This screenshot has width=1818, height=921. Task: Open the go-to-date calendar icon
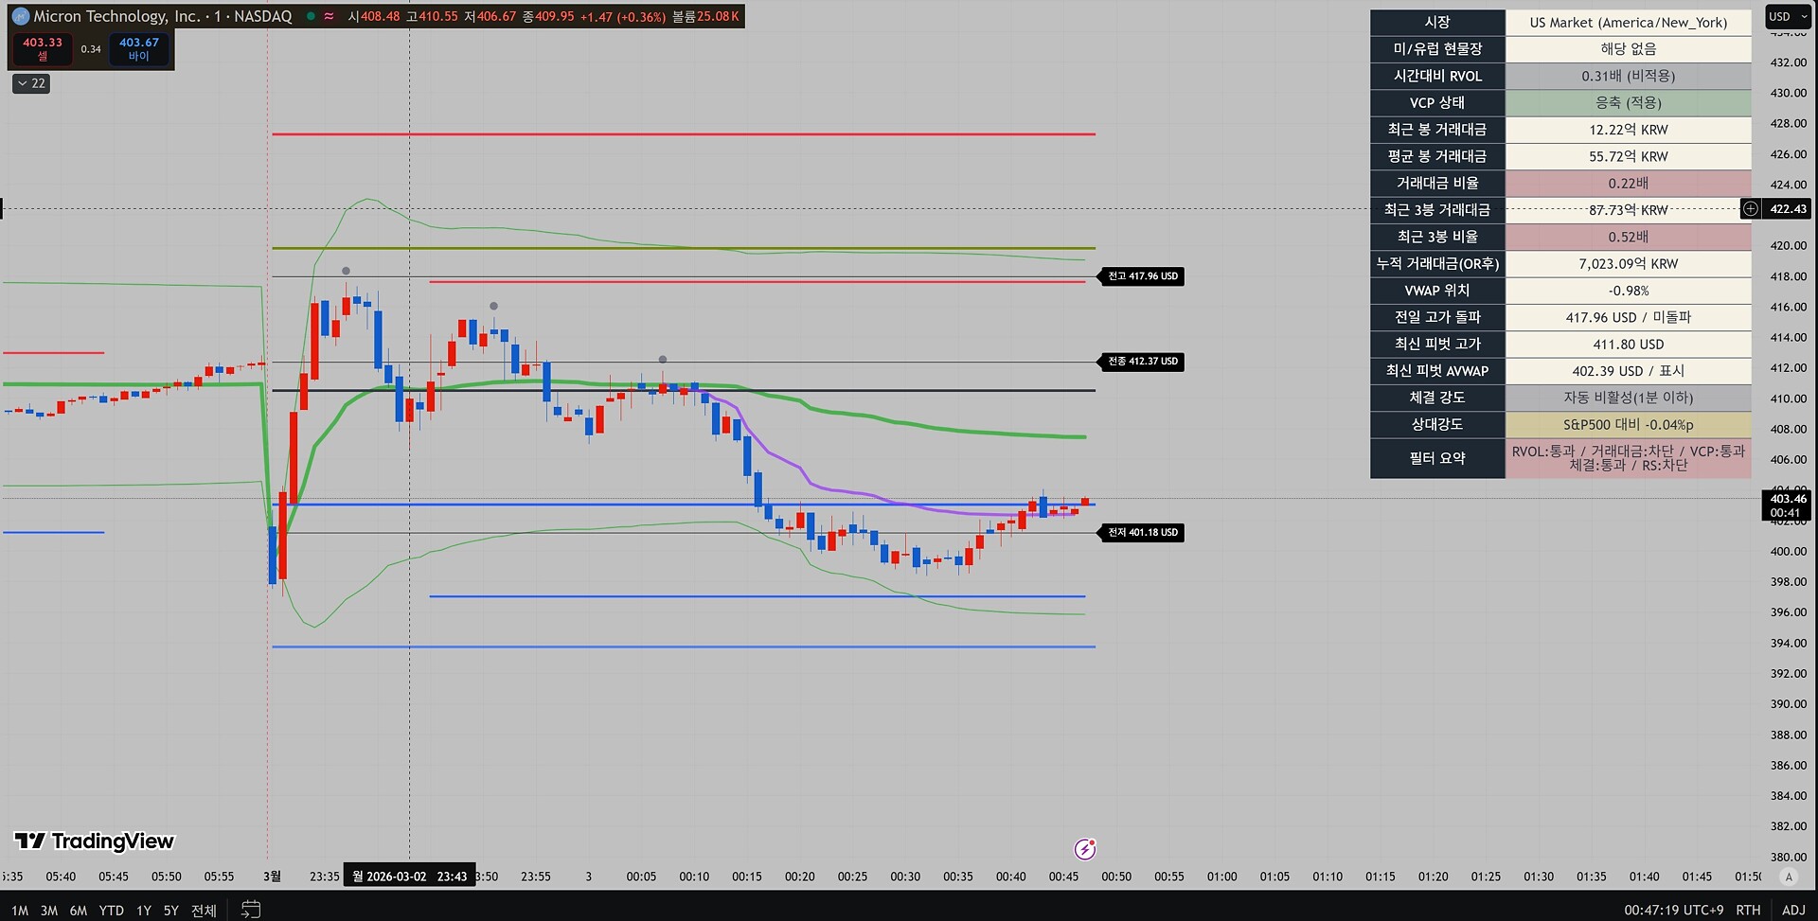[251, 910]
